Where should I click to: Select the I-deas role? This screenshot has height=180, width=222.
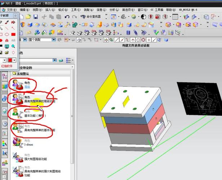[40, 143]
